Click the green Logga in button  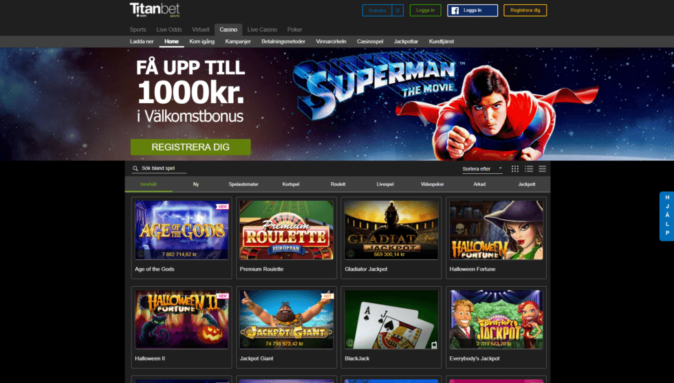pyautogui.click(x=425, y=10)
